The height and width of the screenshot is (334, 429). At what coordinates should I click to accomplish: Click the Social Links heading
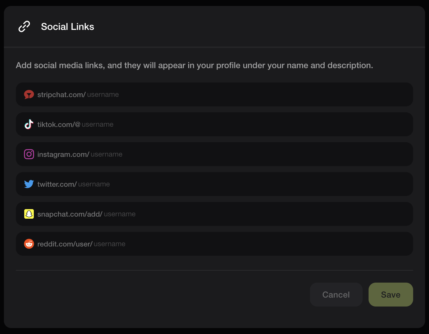[67, 27]
